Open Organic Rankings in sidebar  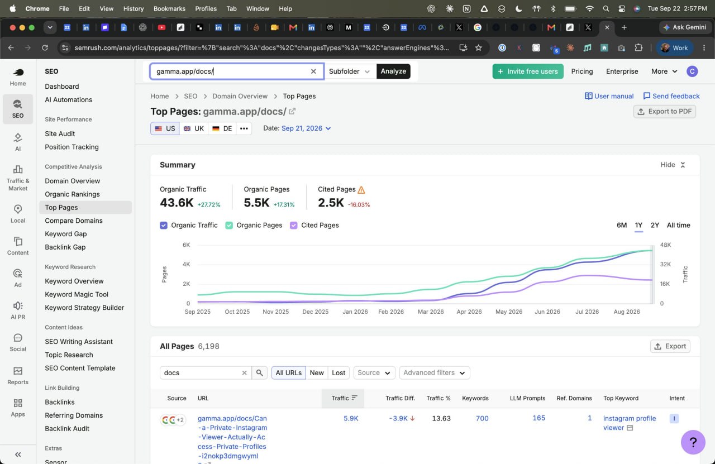point(72,194)
